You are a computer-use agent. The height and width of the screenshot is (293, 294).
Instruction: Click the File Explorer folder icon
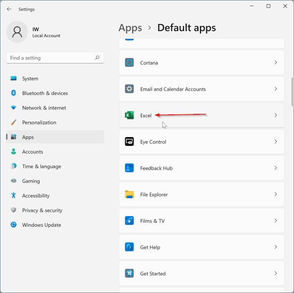click(129, 194)
